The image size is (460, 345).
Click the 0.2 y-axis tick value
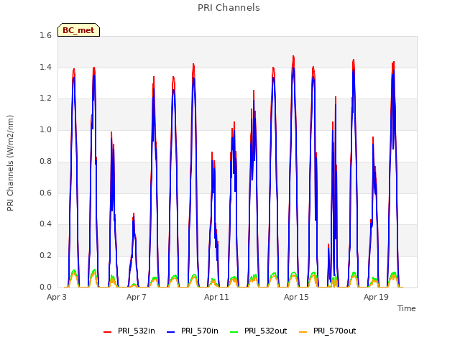(45, 256)
